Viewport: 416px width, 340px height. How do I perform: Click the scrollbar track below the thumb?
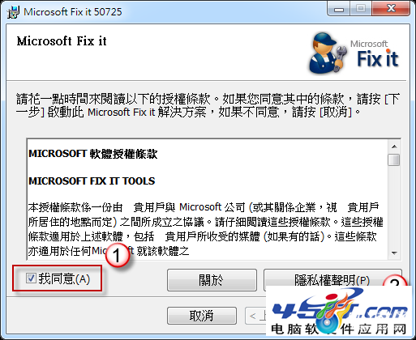[394, 206]
